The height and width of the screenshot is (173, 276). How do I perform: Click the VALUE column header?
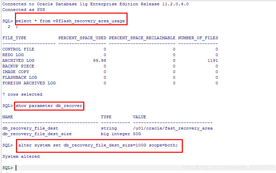pyautogui.click(x=139, y=117)
